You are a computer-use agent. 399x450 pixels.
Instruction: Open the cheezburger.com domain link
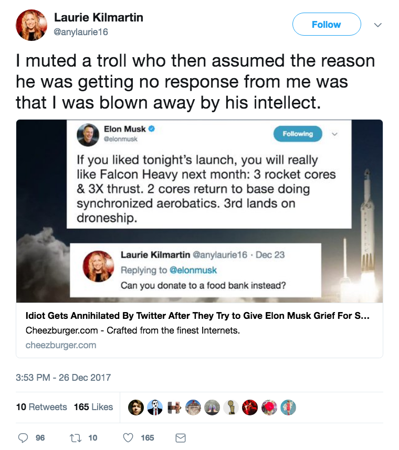(x=61, y=345)
